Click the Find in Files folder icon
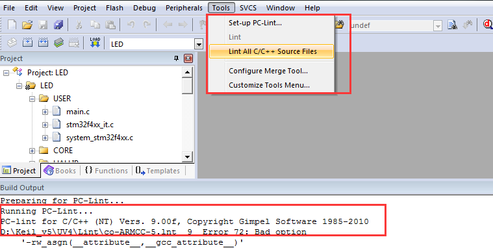Image resolution: width=493 pixels, height=248 pixels. (340, 25)
